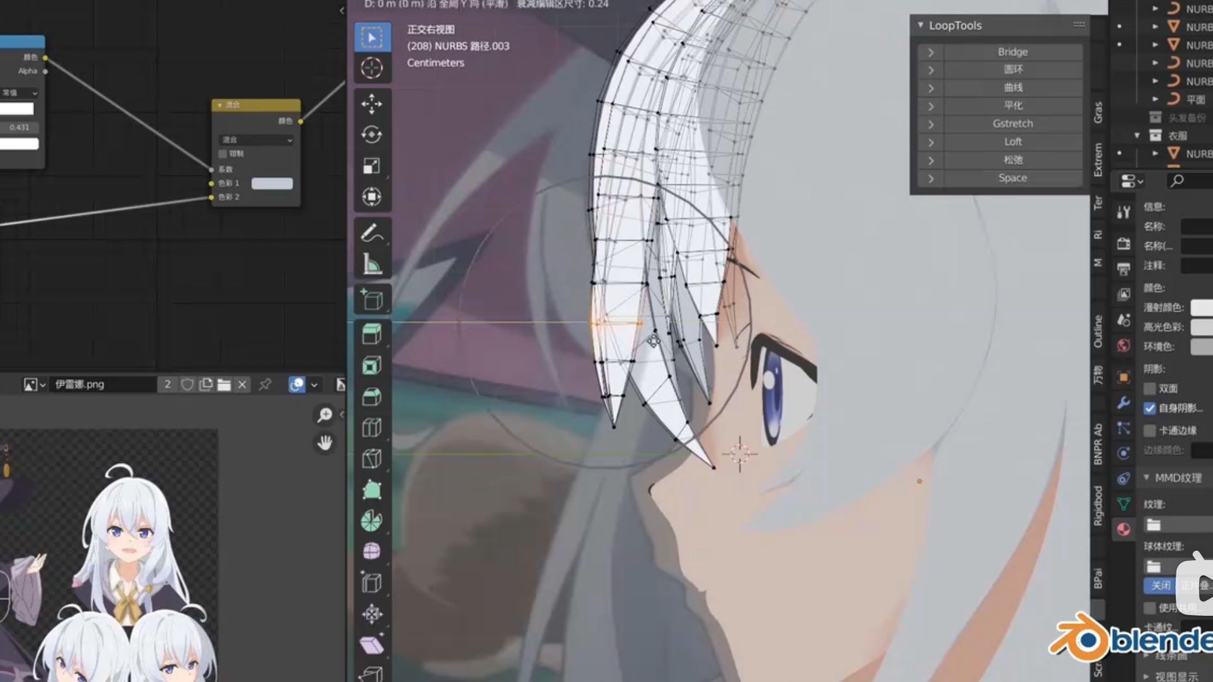Open the Tool properties tab
The height and width of the screenshot is (682, 1213).
click(1123, 212)
